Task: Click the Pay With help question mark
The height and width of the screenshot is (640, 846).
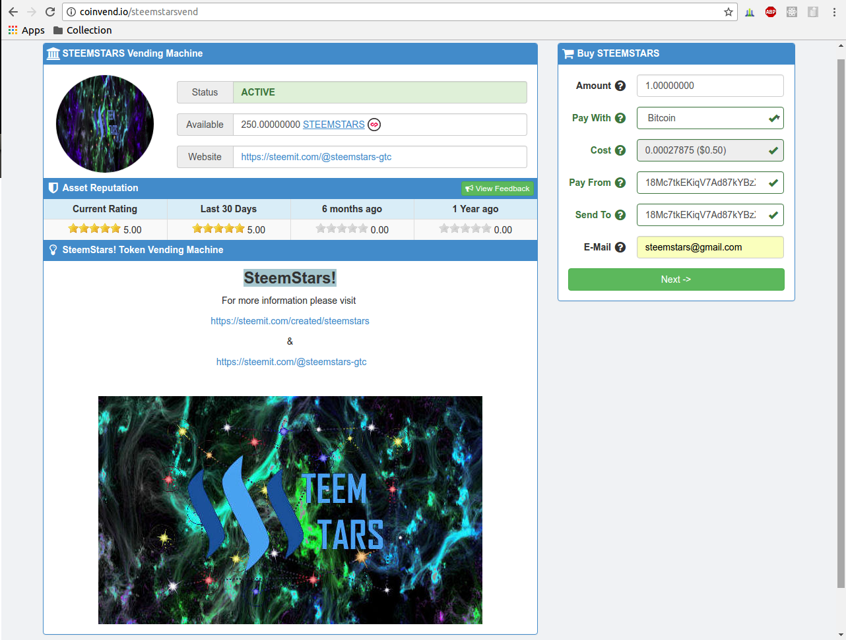Action: [620, 118]
